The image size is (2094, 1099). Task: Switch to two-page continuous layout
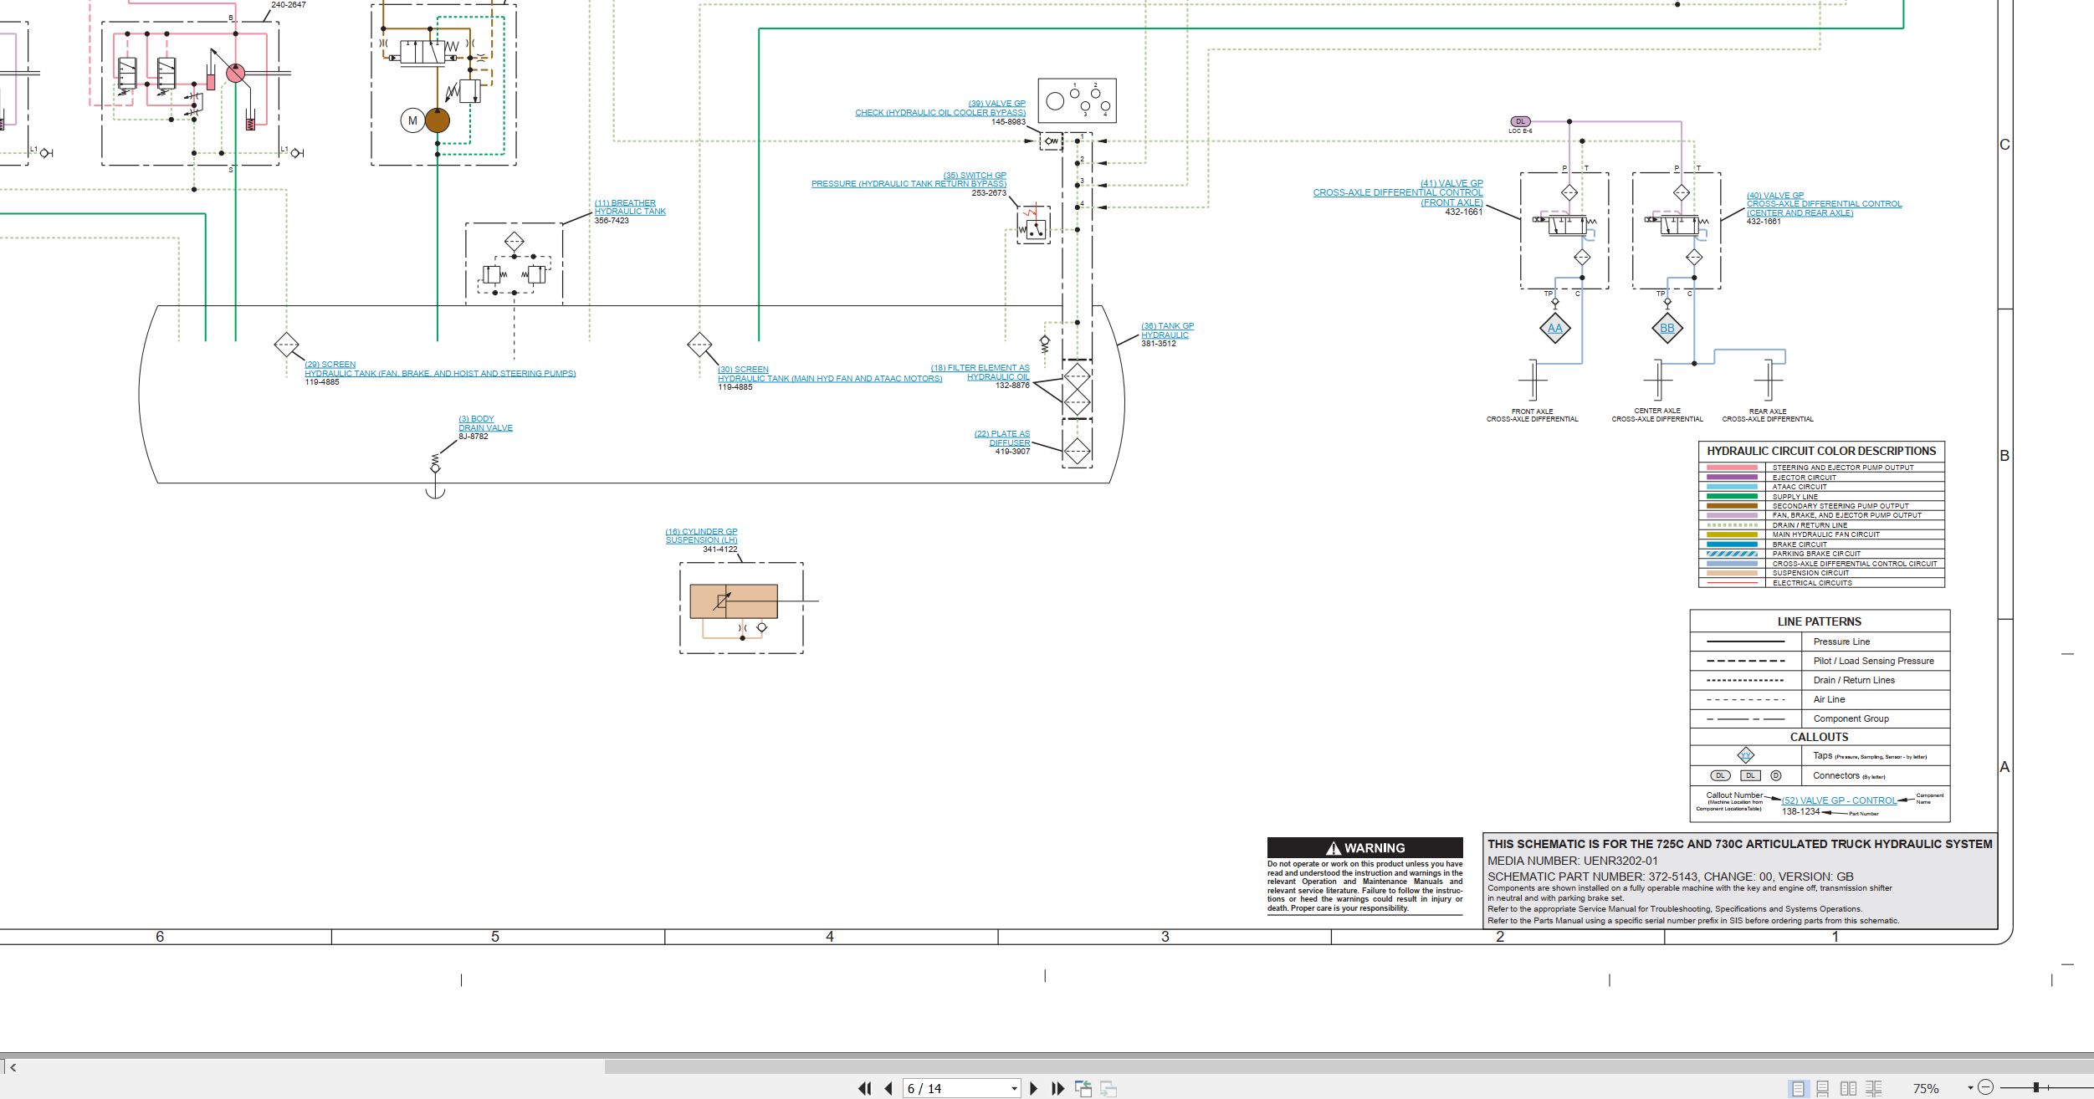pos(1874,1088)
